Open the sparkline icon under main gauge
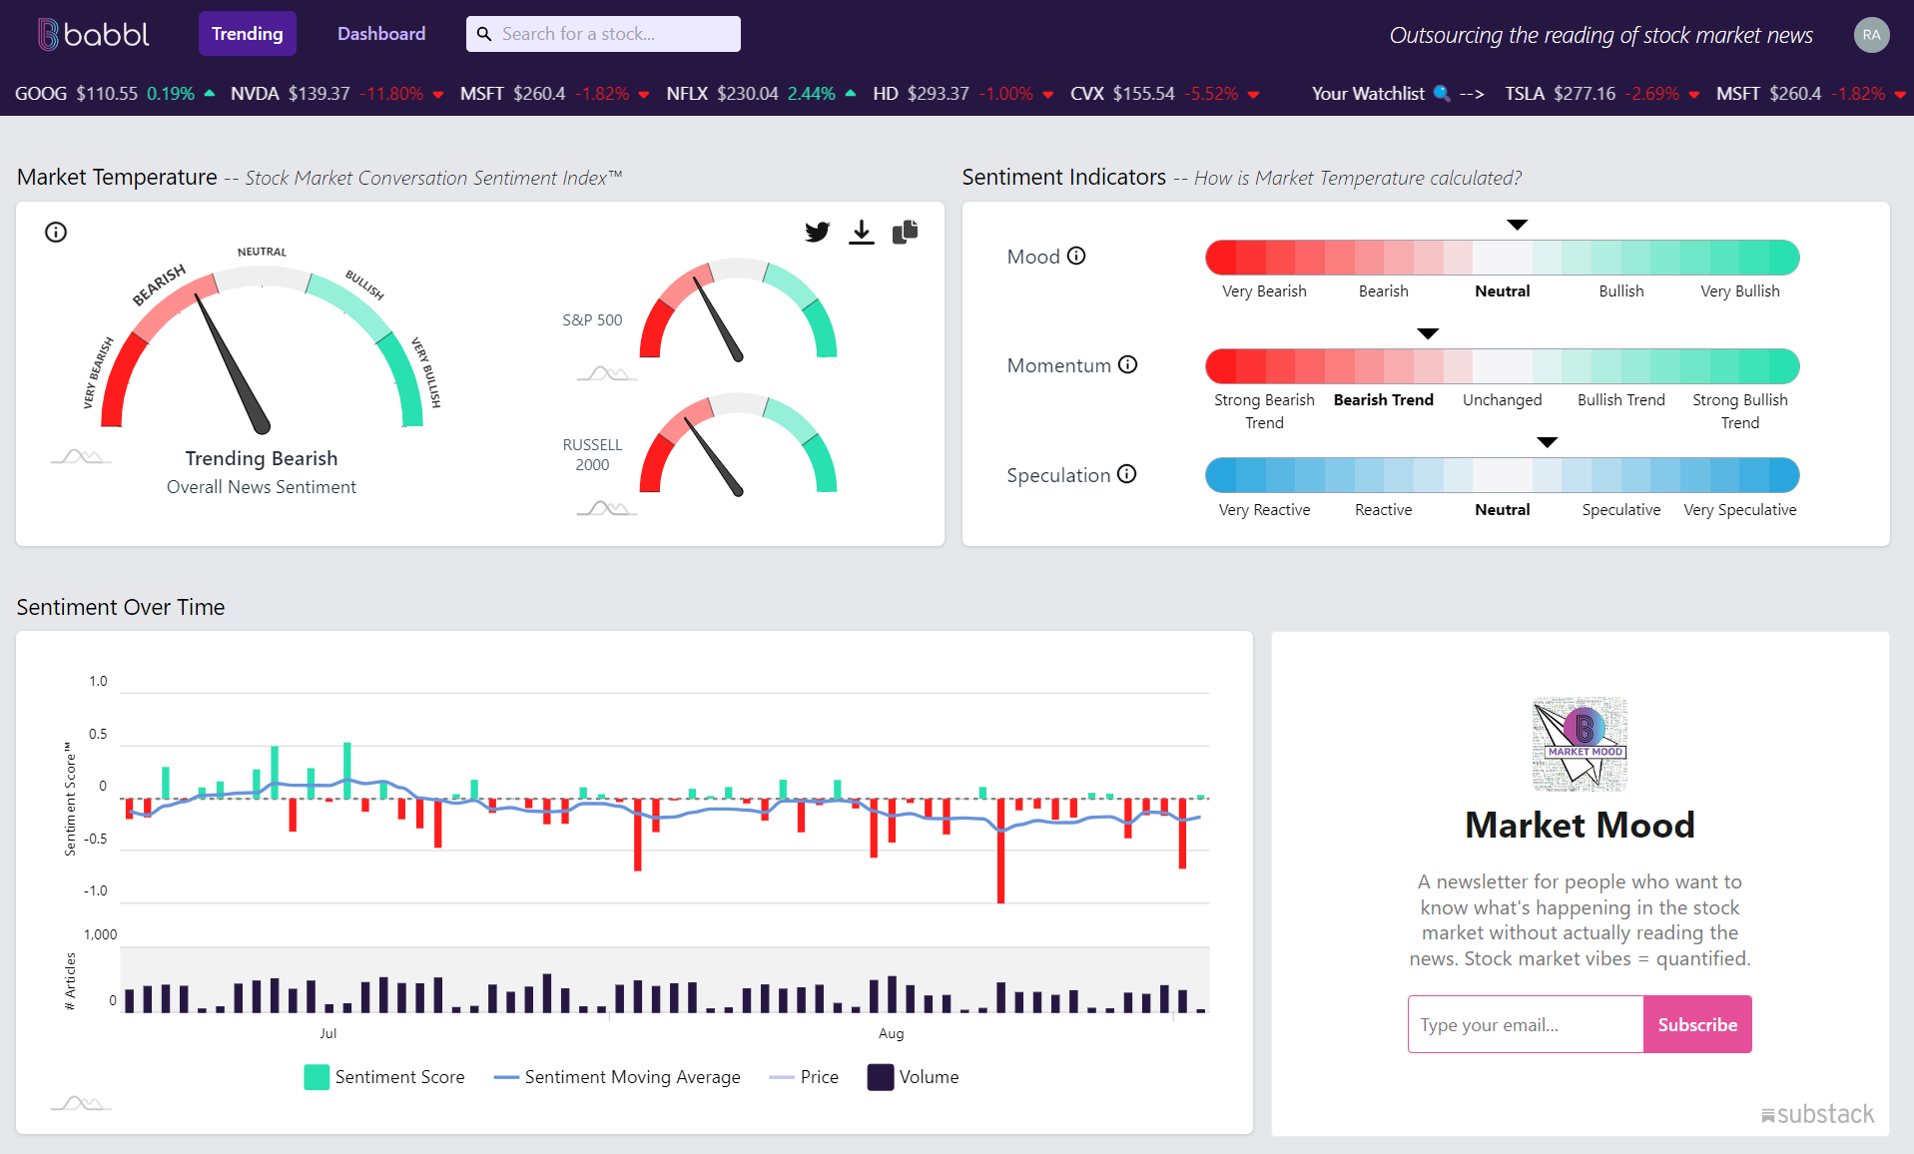 point(81,457)
